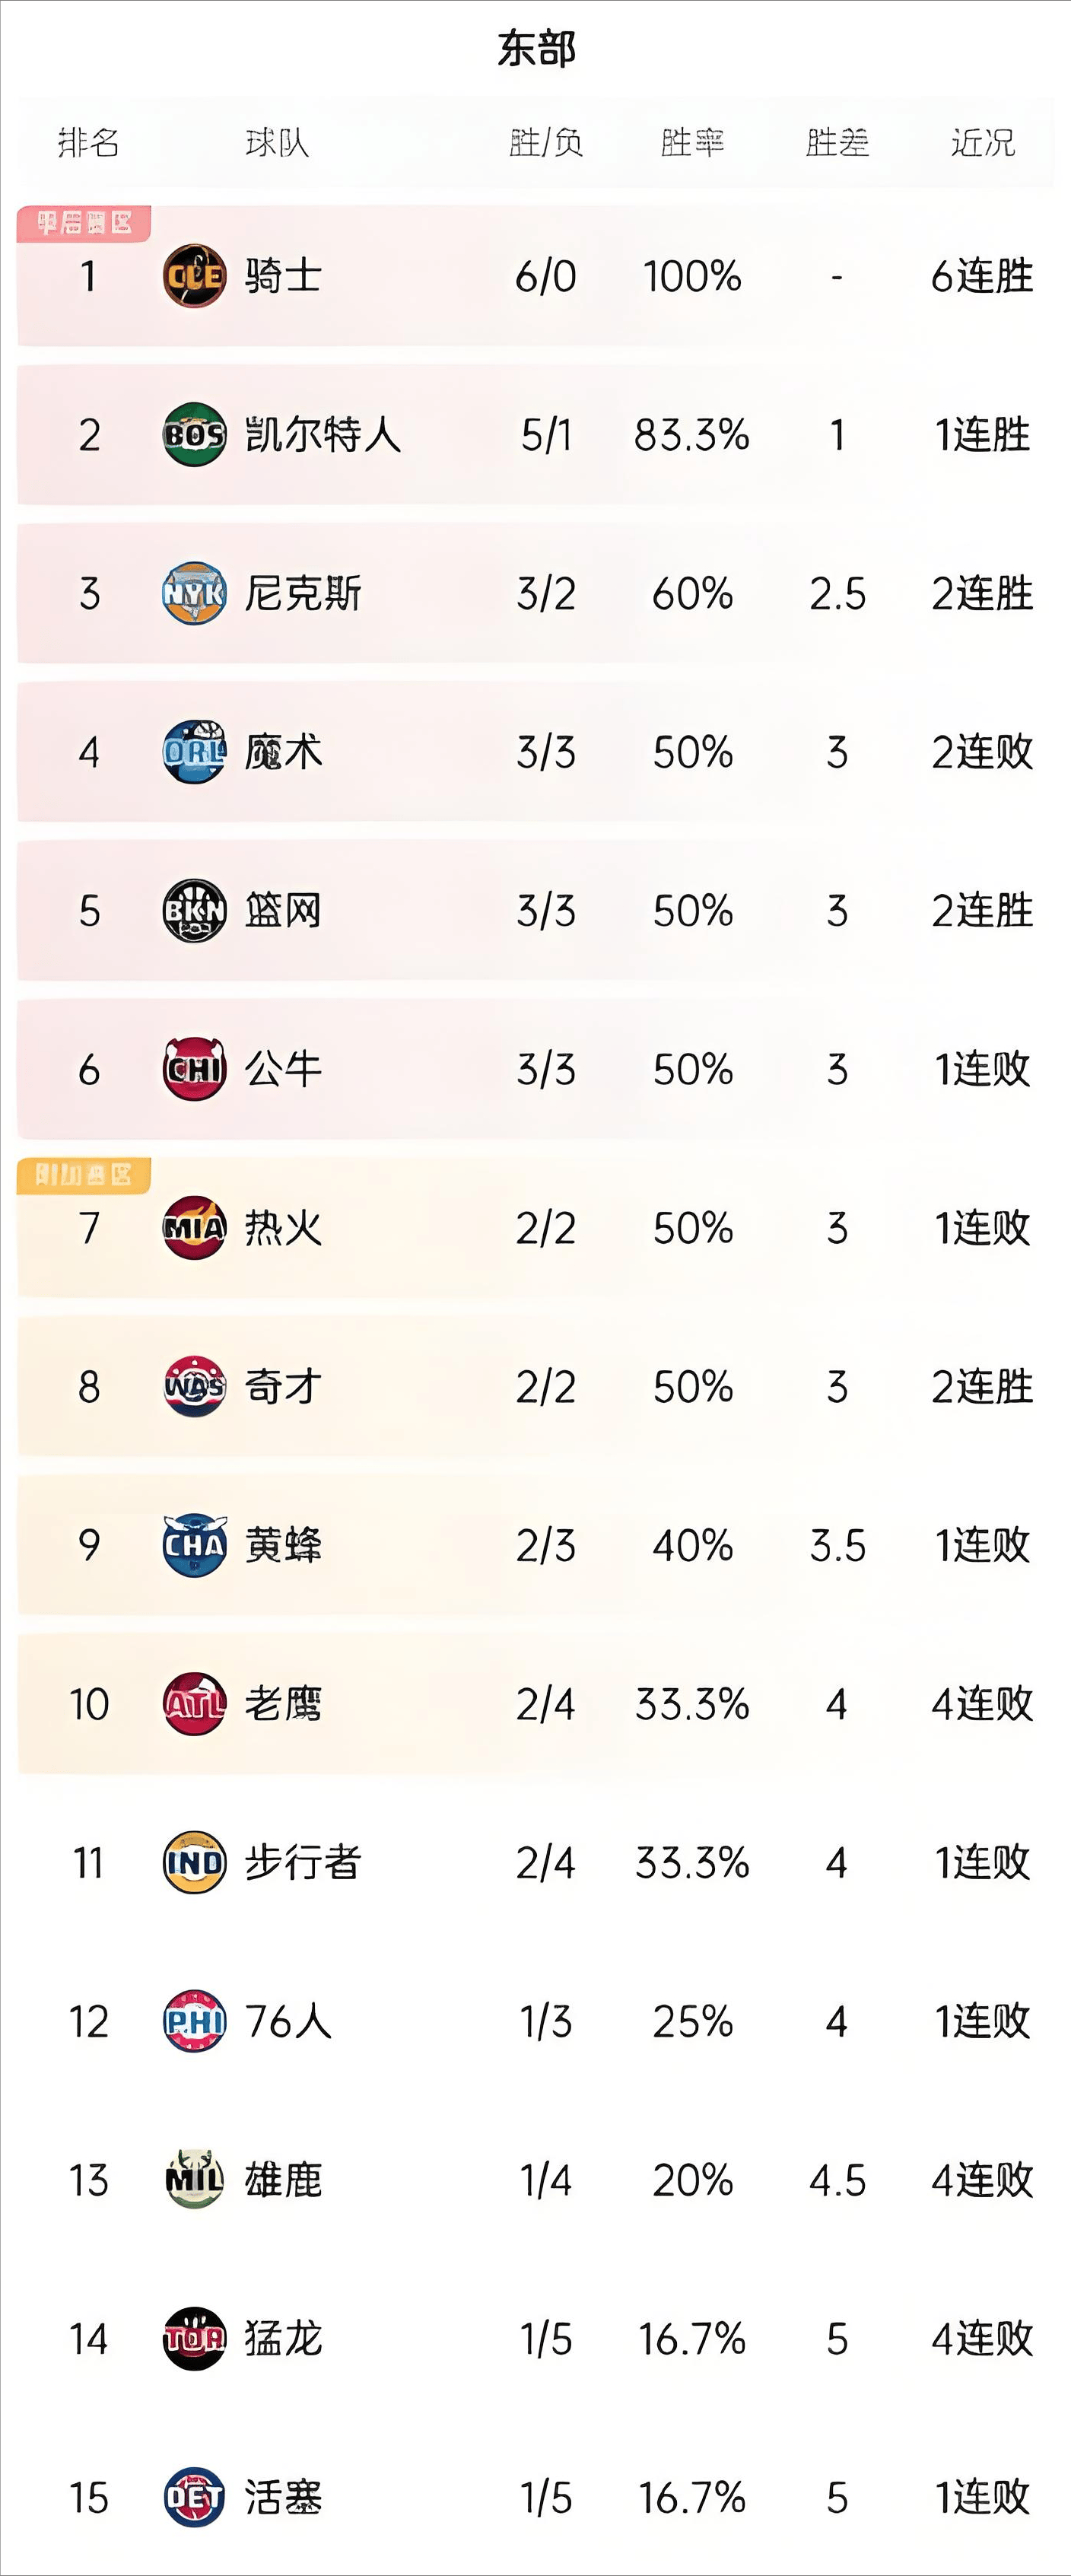
Task: Tap the Hawks ATL team logo
Action: point(194,1704)
